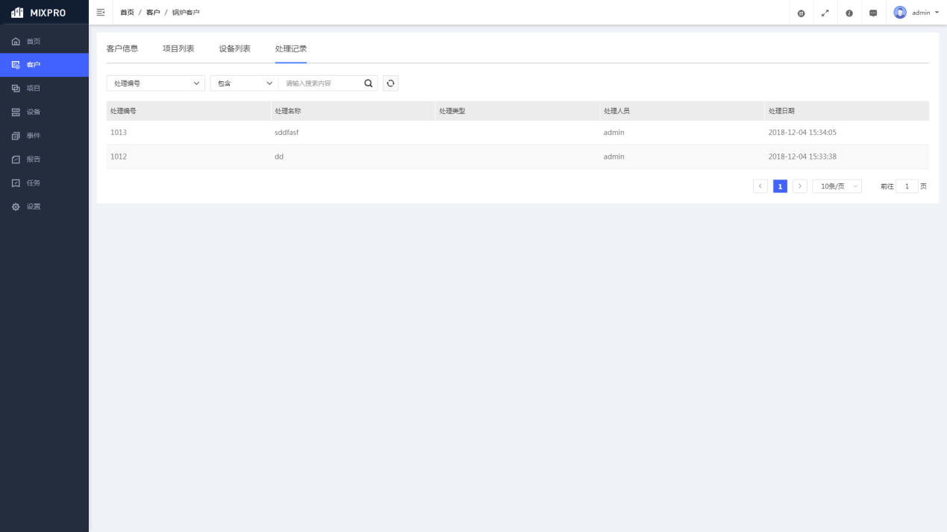Viewport: 947px width, 532px height.
Task: Switch to the 设备列表 tab
Action: click(234, 48)
